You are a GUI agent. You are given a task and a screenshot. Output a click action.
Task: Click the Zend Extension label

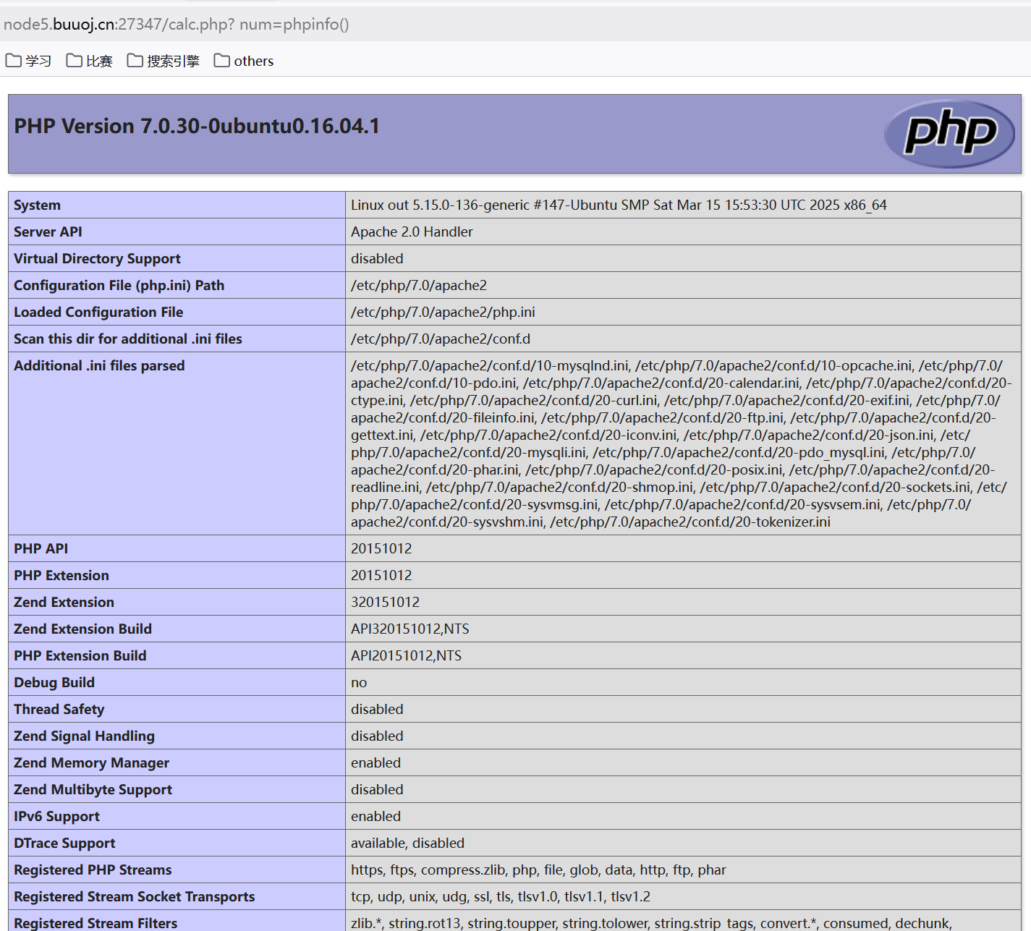(x=64, y=602)
